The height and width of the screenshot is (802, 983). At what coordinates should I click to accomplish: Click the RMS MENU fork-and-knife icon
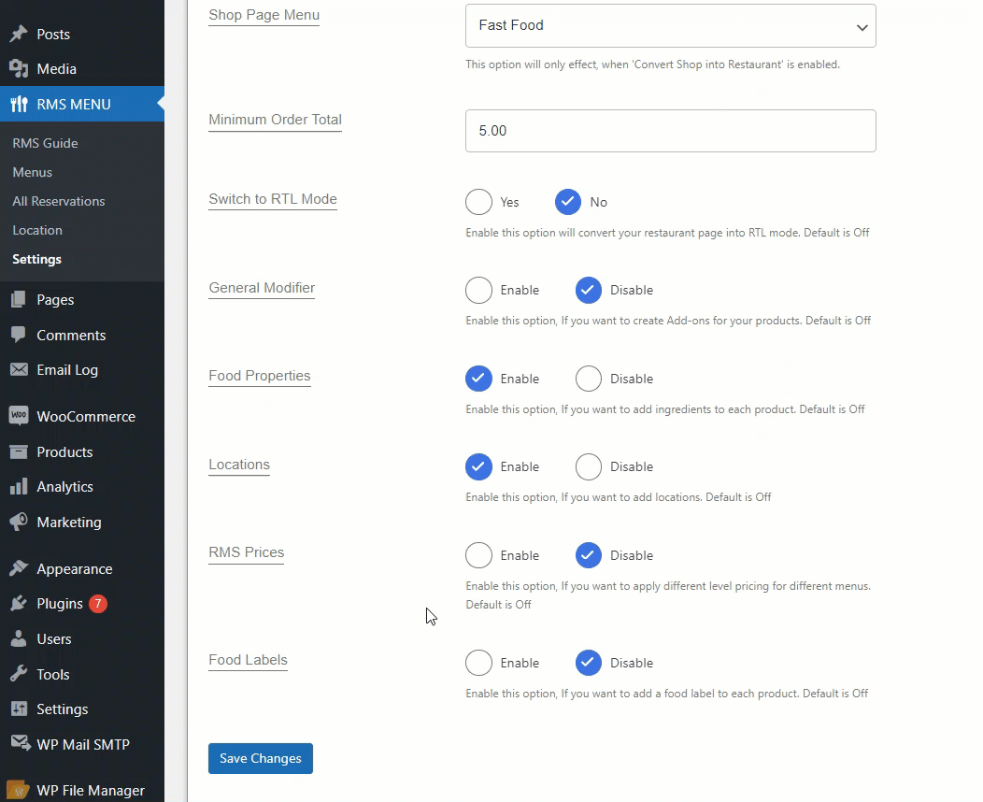pos(19,104)
